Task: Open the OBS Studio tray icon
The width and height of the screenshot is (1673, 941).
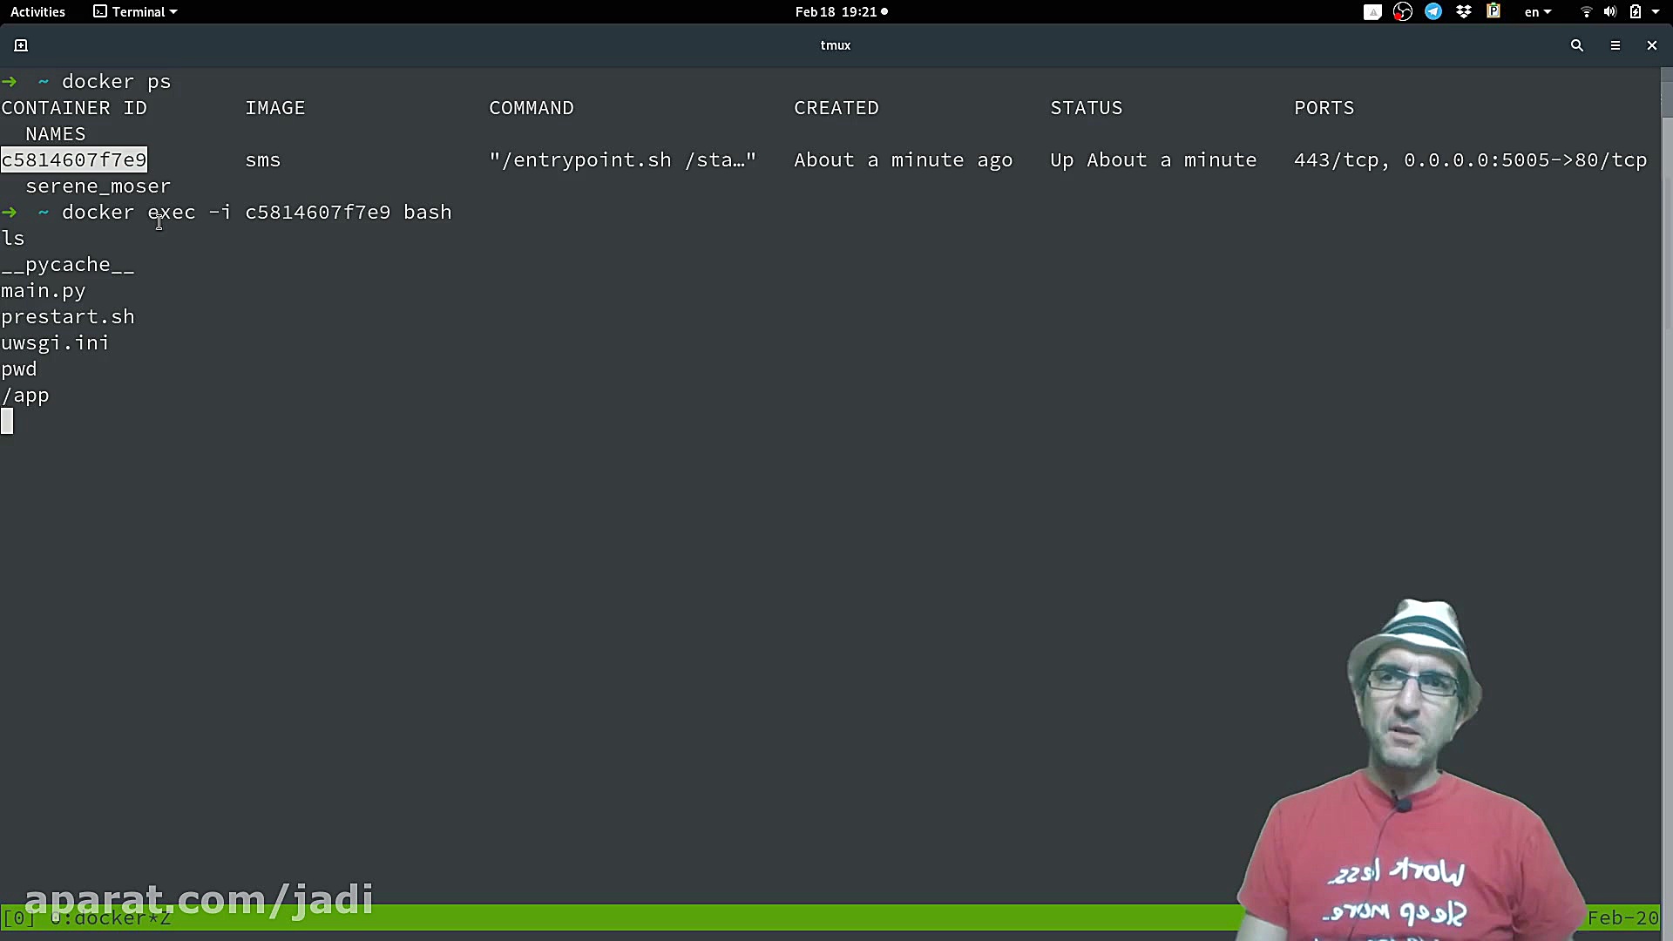Action: click(x=1402, y=12)
